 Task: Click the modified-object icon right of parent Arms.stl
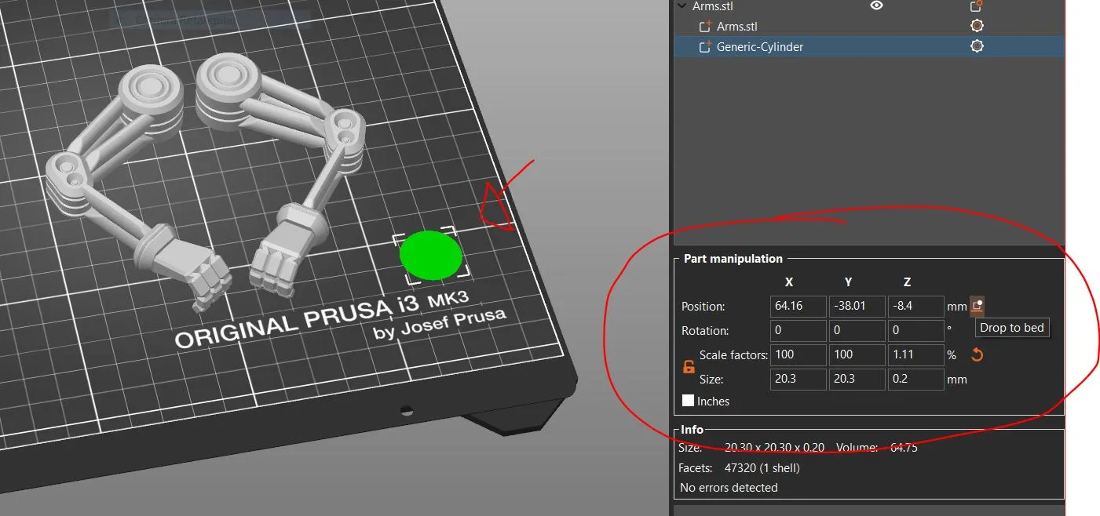975,5
